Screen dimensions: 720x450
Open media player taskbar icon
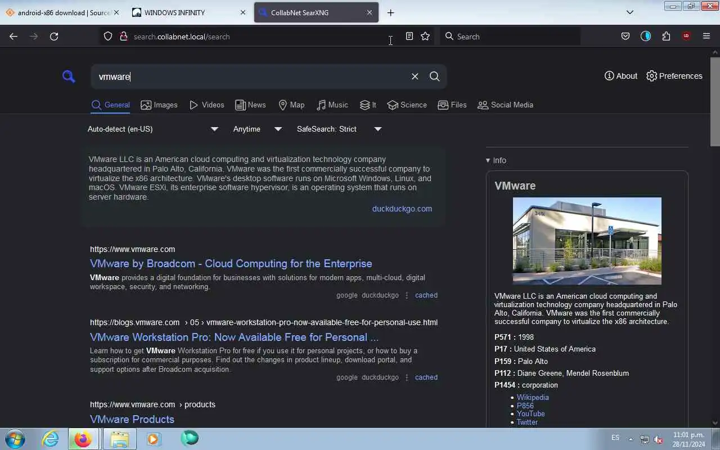click(x=154, y=439)
